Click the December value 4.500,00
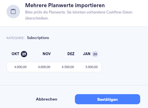 pos(68,67)
